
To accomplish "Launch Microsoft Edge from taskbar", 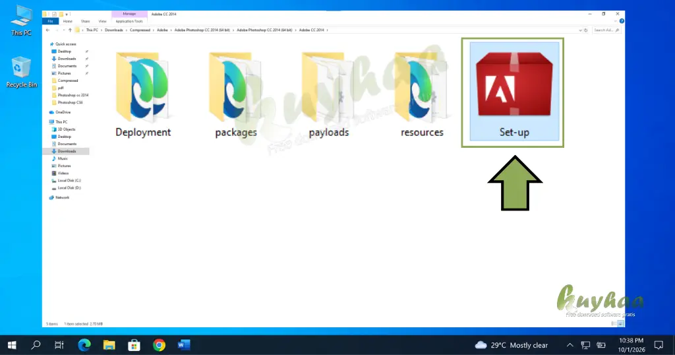I will pyautogui.click(x=84, y=345).
